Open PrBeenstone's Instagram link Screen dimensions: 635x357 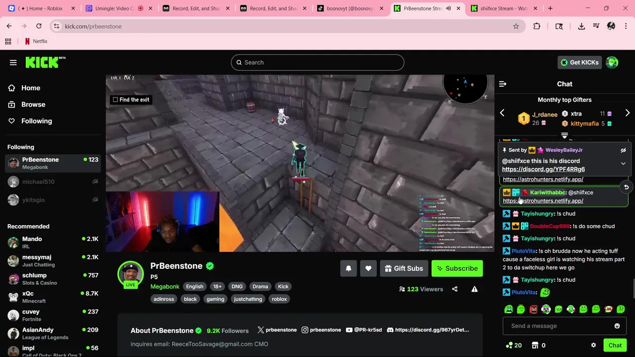[321, 330]
